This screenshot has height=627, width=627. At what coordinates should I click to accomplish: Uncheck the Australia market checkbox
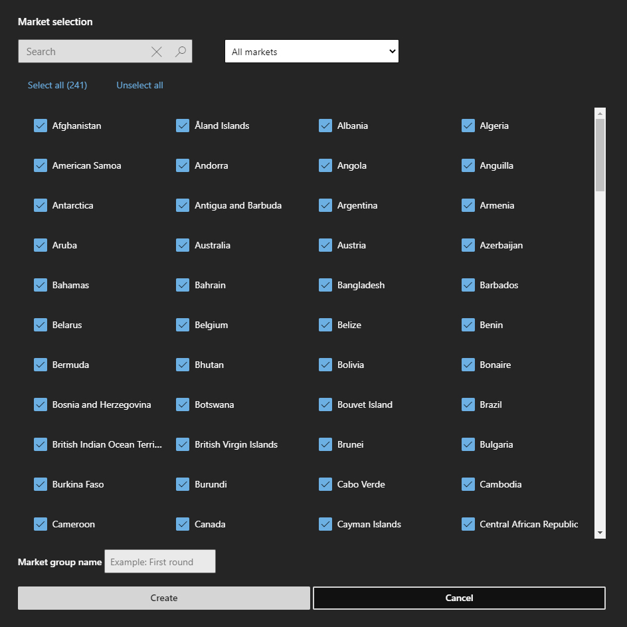click(x=183, y=245)
